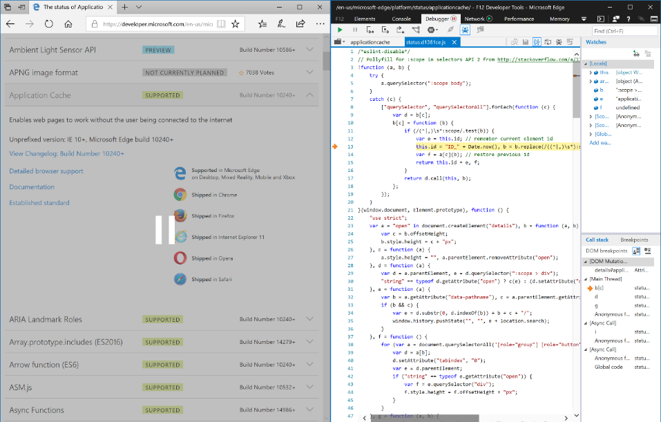This screenshot has width=661, height=422.
Task: Open the Documentation link
Action: point(31,186)
